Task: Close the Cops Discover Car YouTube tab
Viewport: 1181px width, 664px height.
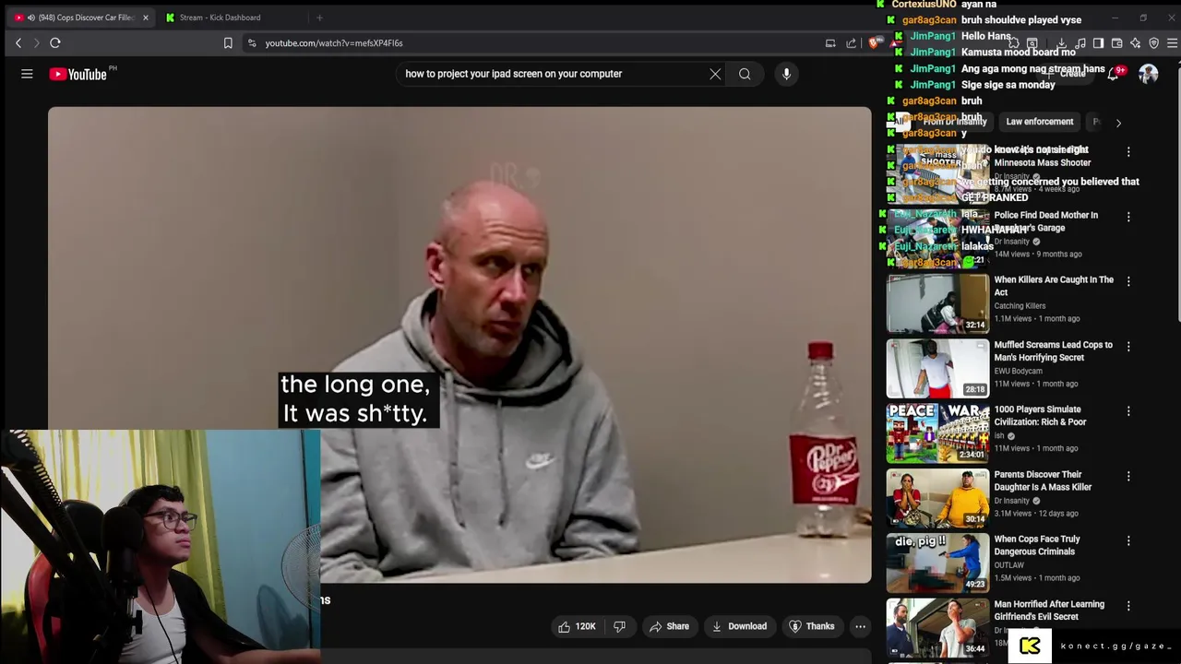Action: click(145, 18)
